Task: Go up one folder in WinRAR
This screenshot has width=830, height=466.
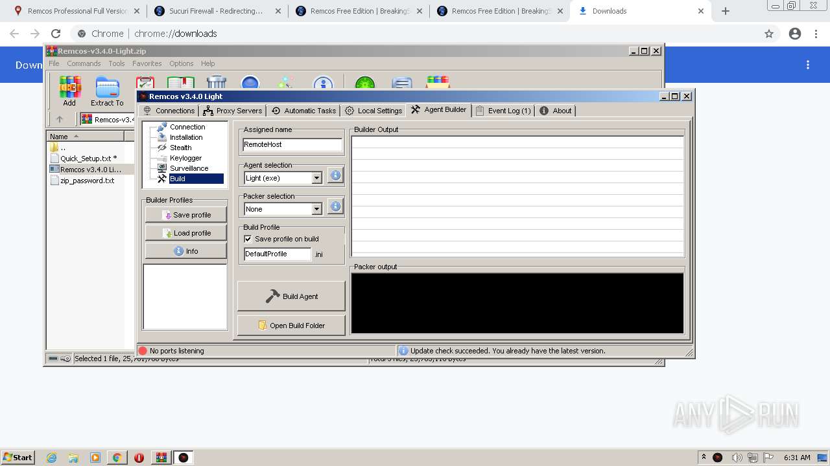Action: coord(60,119)
